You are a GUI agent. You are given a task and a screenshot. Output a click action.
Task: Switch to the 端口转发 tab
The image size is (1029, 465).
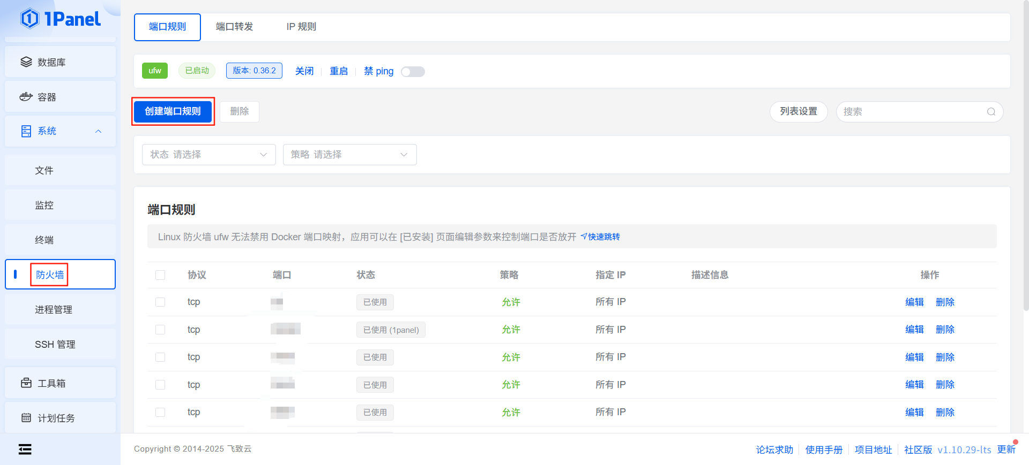(234, 27)
